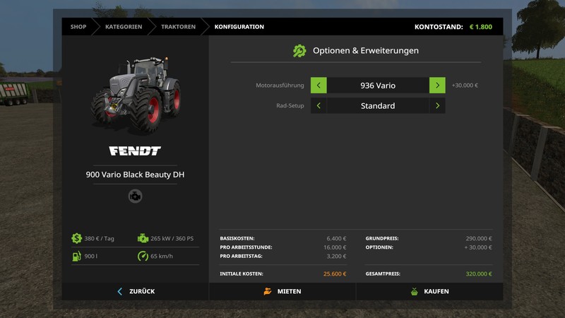Click the engine power icon next to 265 kW
Screen dimensions: 565x318
coord(143,238)
